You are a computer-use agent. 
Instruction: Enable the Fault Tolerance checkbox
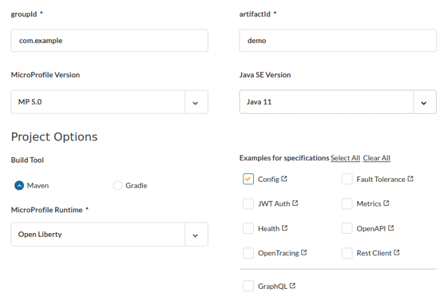click(x=347, y=179)
